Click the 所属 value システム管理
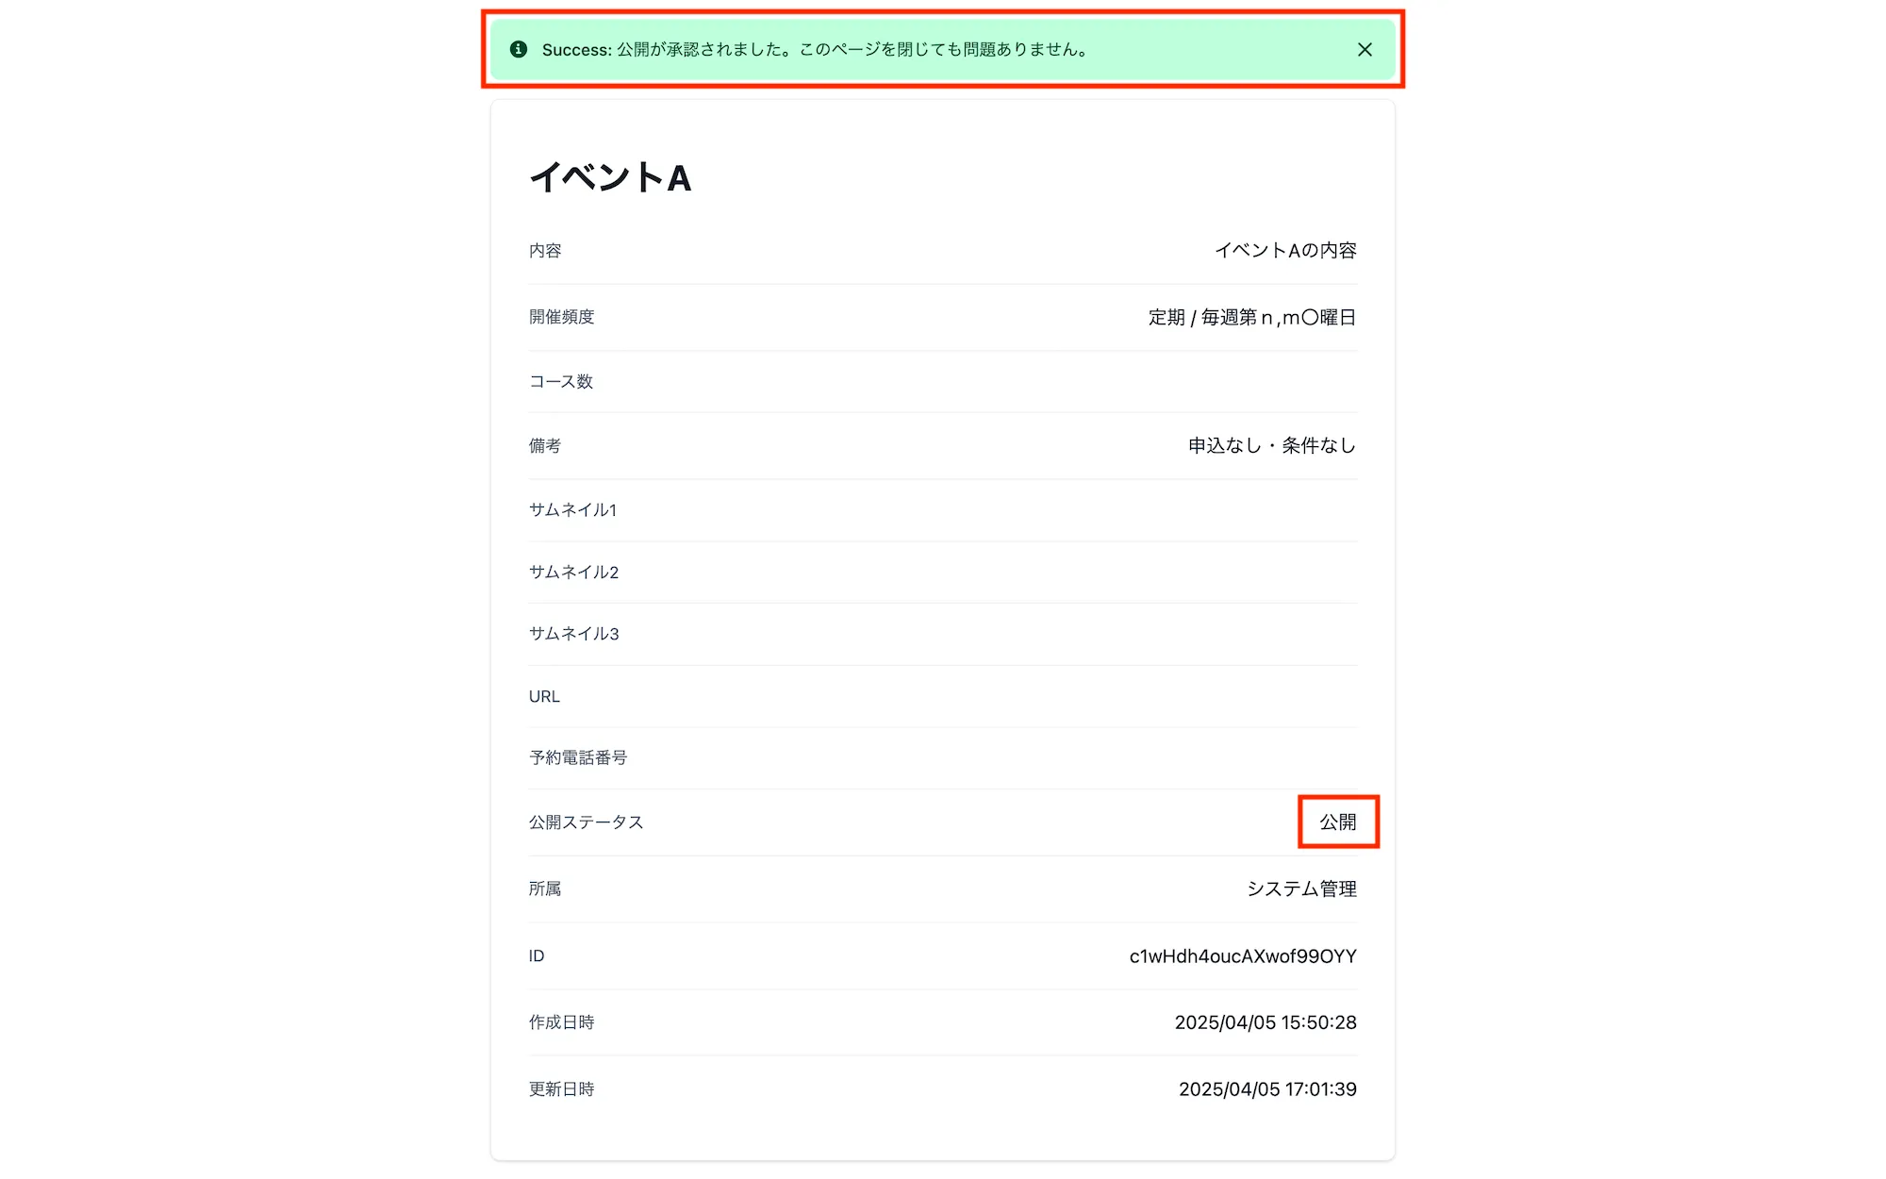The height and width of the screenshot is (1179, 1886). 1302,888
